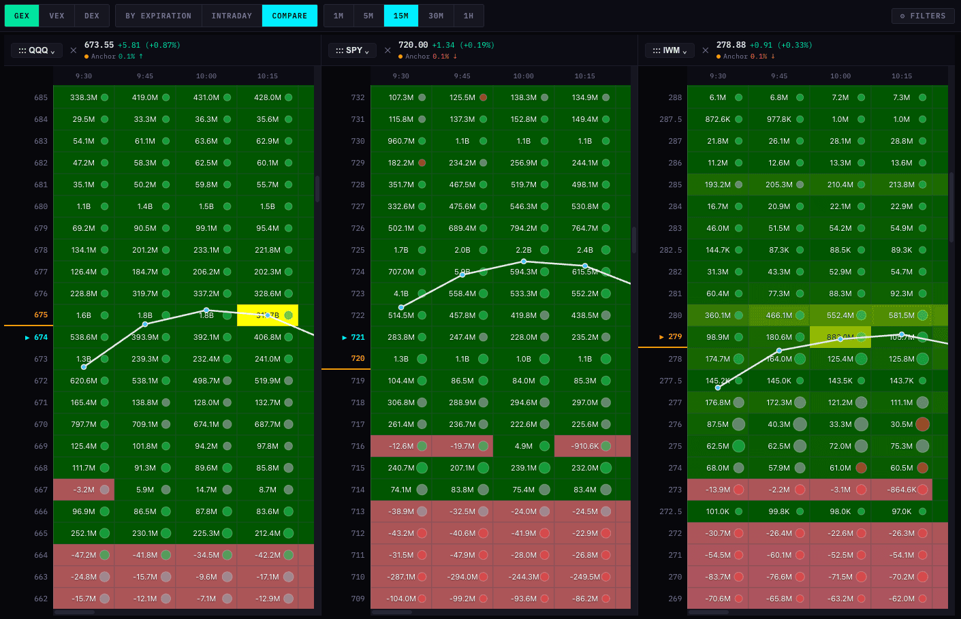Click the dot beside SPY 715 240.7M

click(422, 468)
